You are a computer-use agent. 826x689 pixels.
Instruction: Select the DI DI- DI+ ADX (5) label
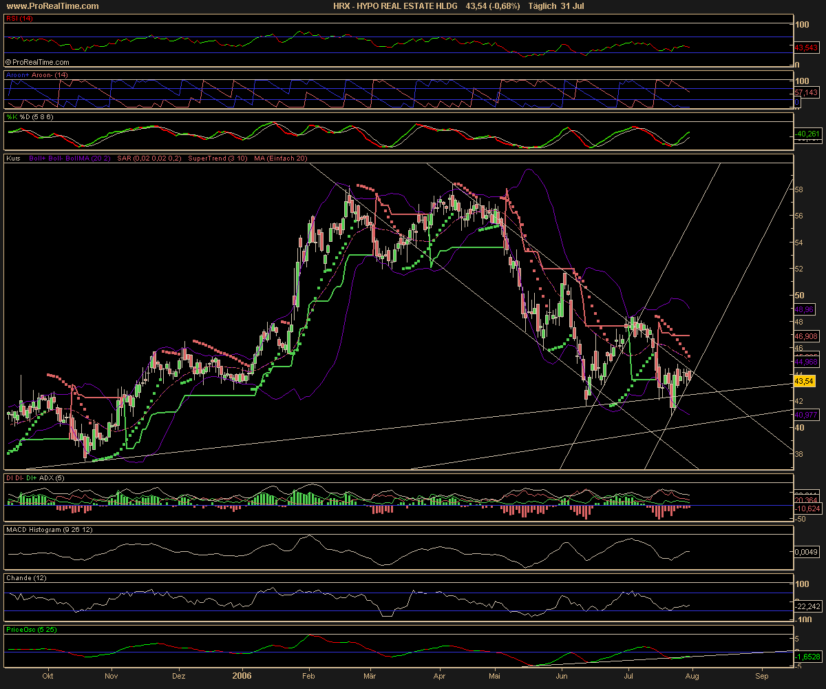click(34, 478)
